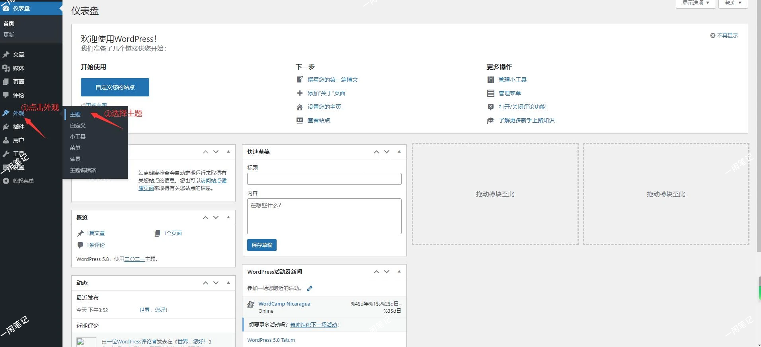Toggle the 动态 panel collapse triangle
The height and width of the screenshot is (347, 761).
point(228,283)
